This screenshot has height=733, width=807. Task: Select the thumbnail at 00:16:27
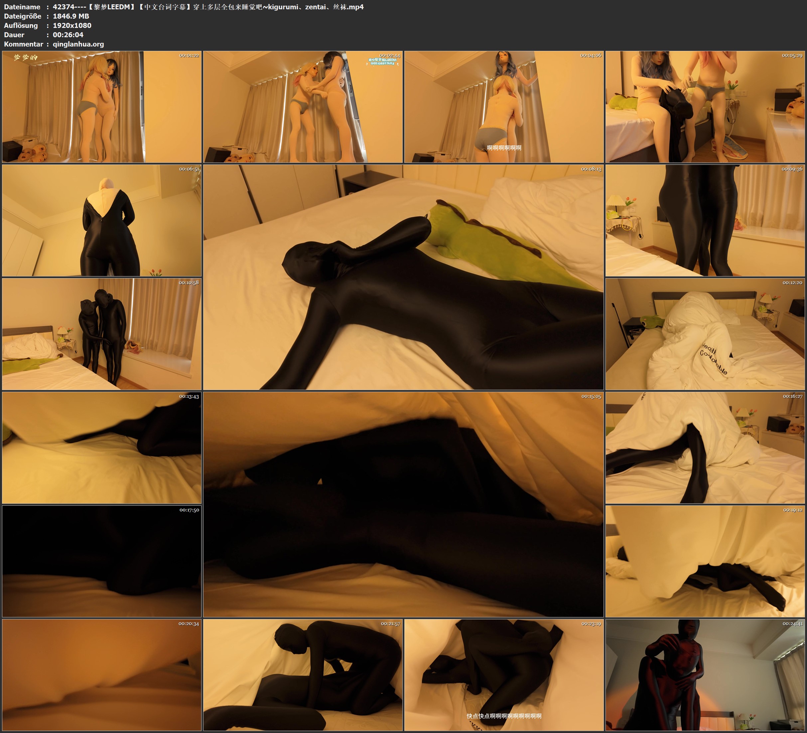705,448
